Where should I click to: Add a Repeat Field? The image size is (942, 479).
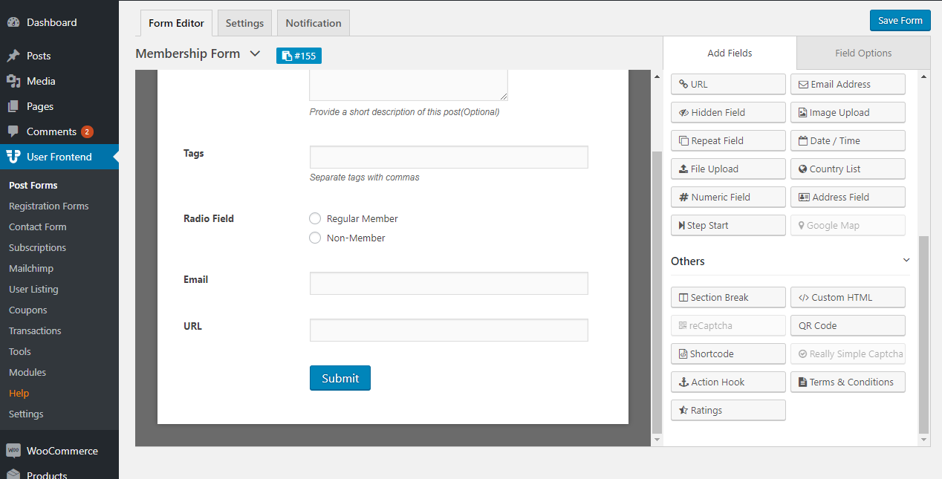coord(728,140)
